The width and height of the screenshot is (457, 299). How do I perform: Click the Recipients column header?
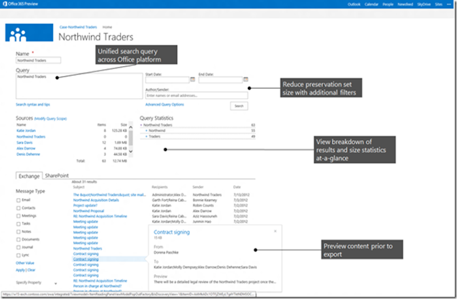[x=160, y=187]
